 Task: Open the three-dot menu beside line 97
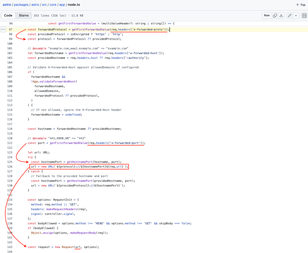[x=3, y=29]
